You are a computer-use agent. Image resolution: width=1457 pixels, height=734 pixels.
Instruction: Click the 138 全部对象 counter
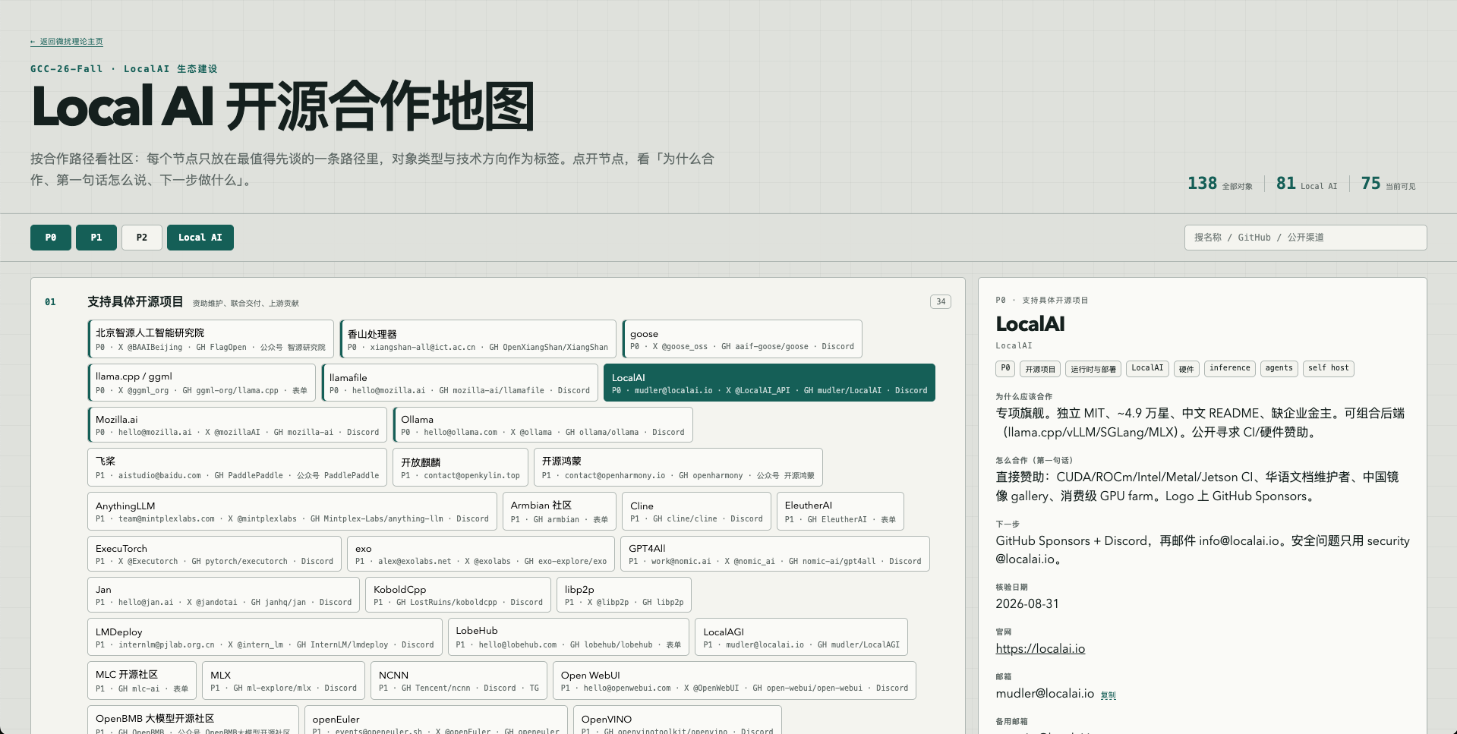click(x=1219, y=184)
